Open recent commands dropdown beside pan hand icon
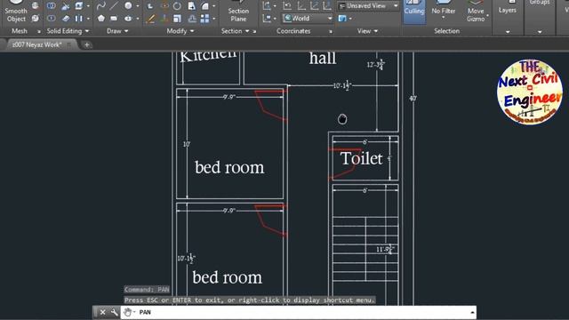The height and width of the screenshot is (320, 569). pos(134,312)
